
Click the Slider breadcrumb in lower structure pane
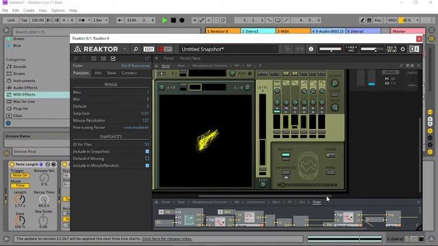click(317, 202)
